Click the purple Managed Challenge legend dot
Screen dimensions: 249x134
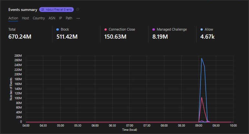(154, 29)
